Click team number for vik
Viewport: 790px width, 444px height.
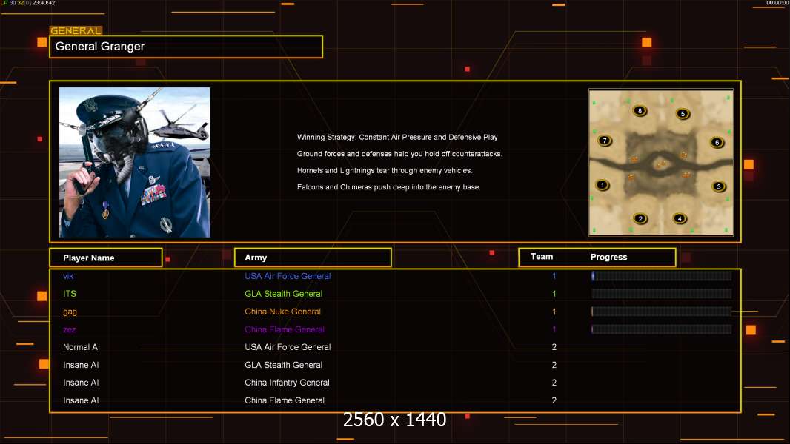pos(554,276)
